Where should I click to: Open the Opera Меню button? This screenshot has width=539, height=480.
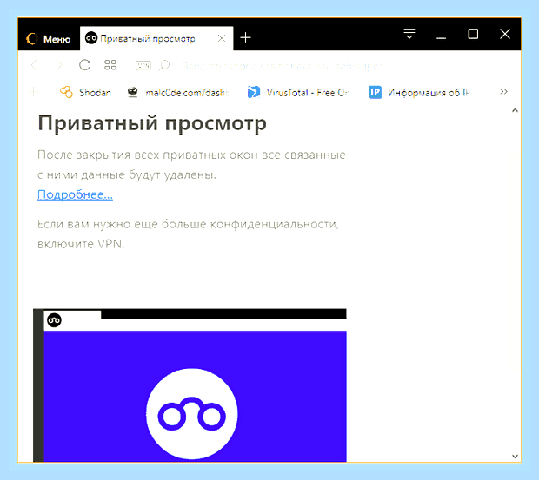point(49,39)
